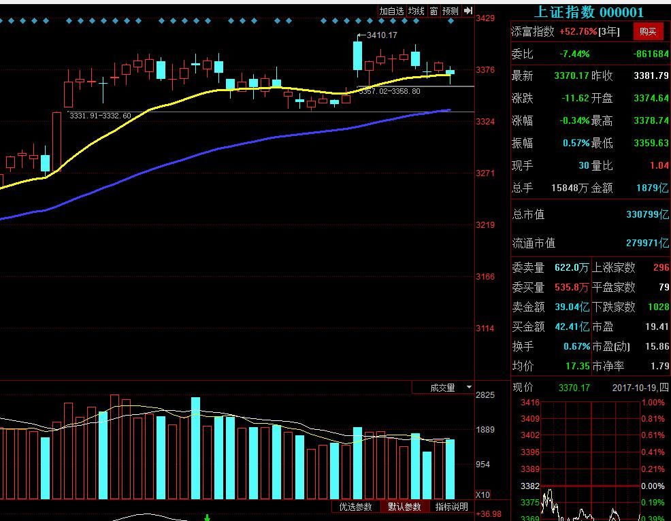
Task: Click the blue long-term moving average line
Action: [204, 151]
